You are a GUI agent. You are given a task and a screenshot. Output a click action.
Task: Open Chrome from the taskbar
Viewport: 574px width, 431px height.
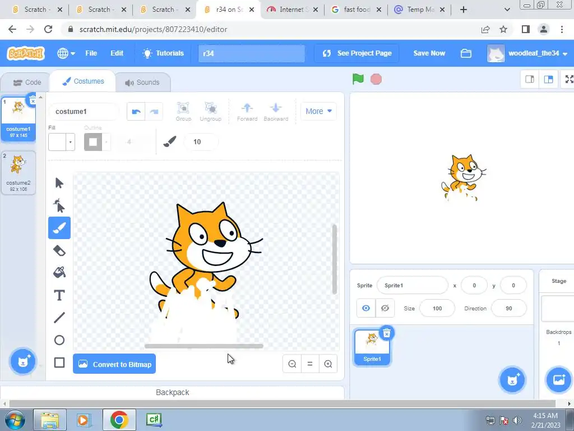point(119,420)
